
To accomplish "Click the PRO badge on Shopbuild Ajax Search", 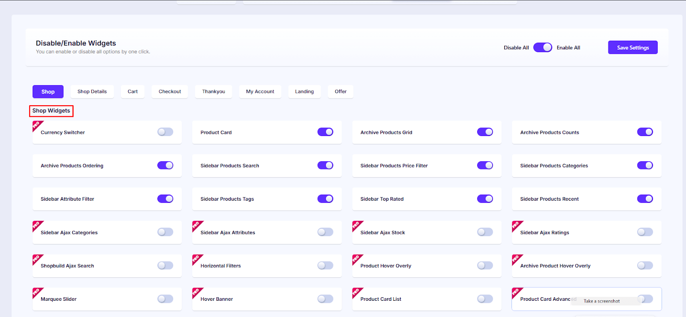I will point(37,259).
